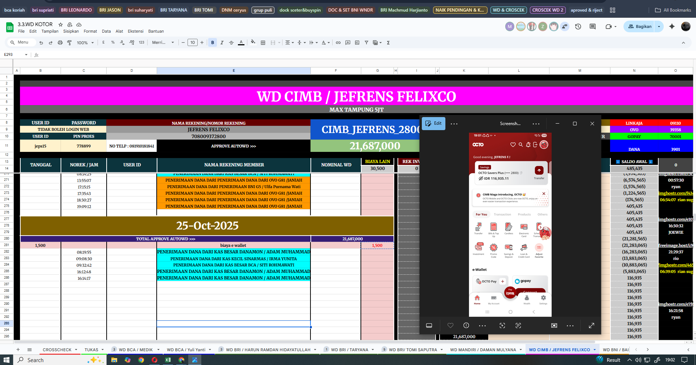Open the horizontal align dropdown
The height and width of the screenshot is (365, 696).
[x=289, y=42]
